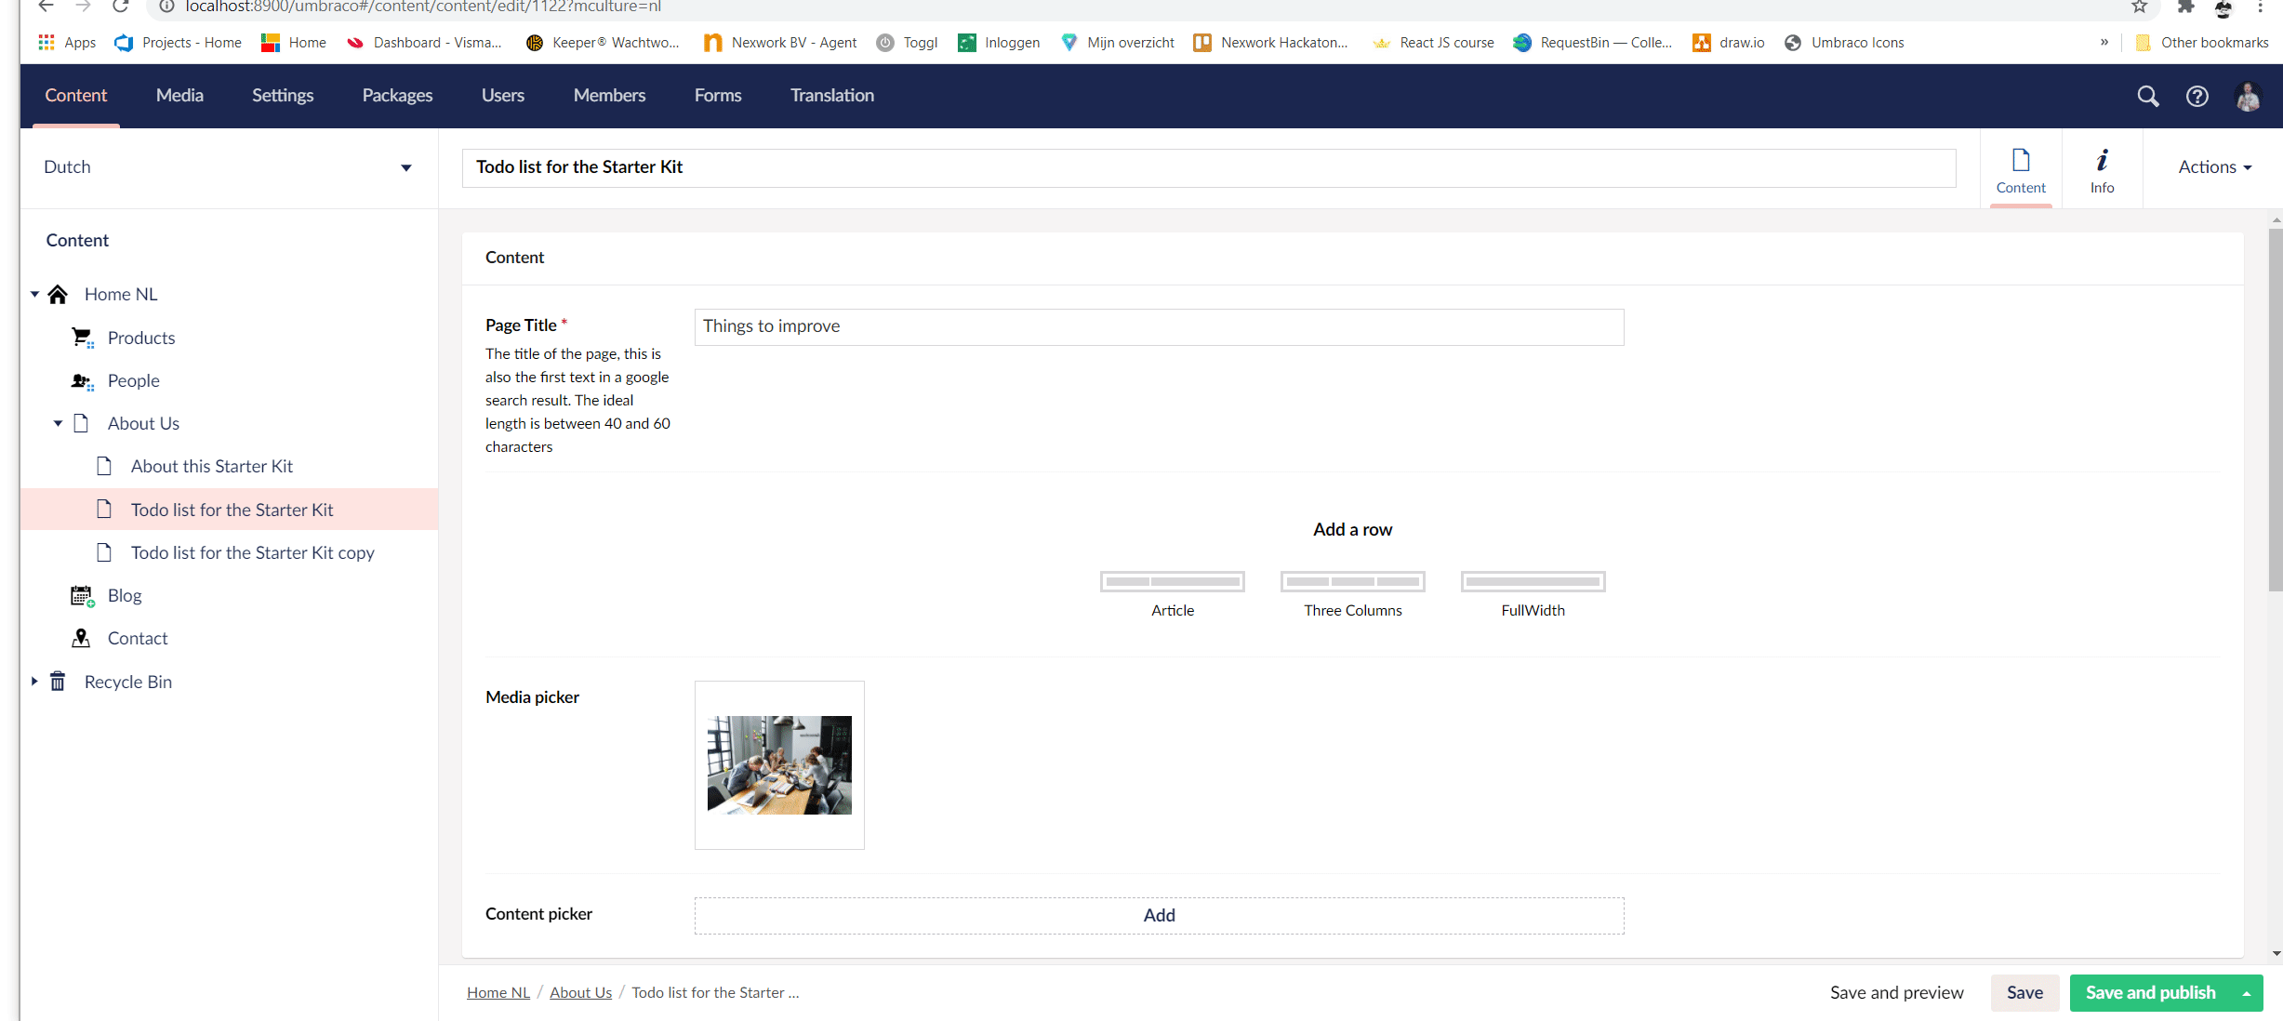Viewport: 2283px width, 1021px height.
Task: Click the Products shopping cart icon
Action: (x=82, y=338)
